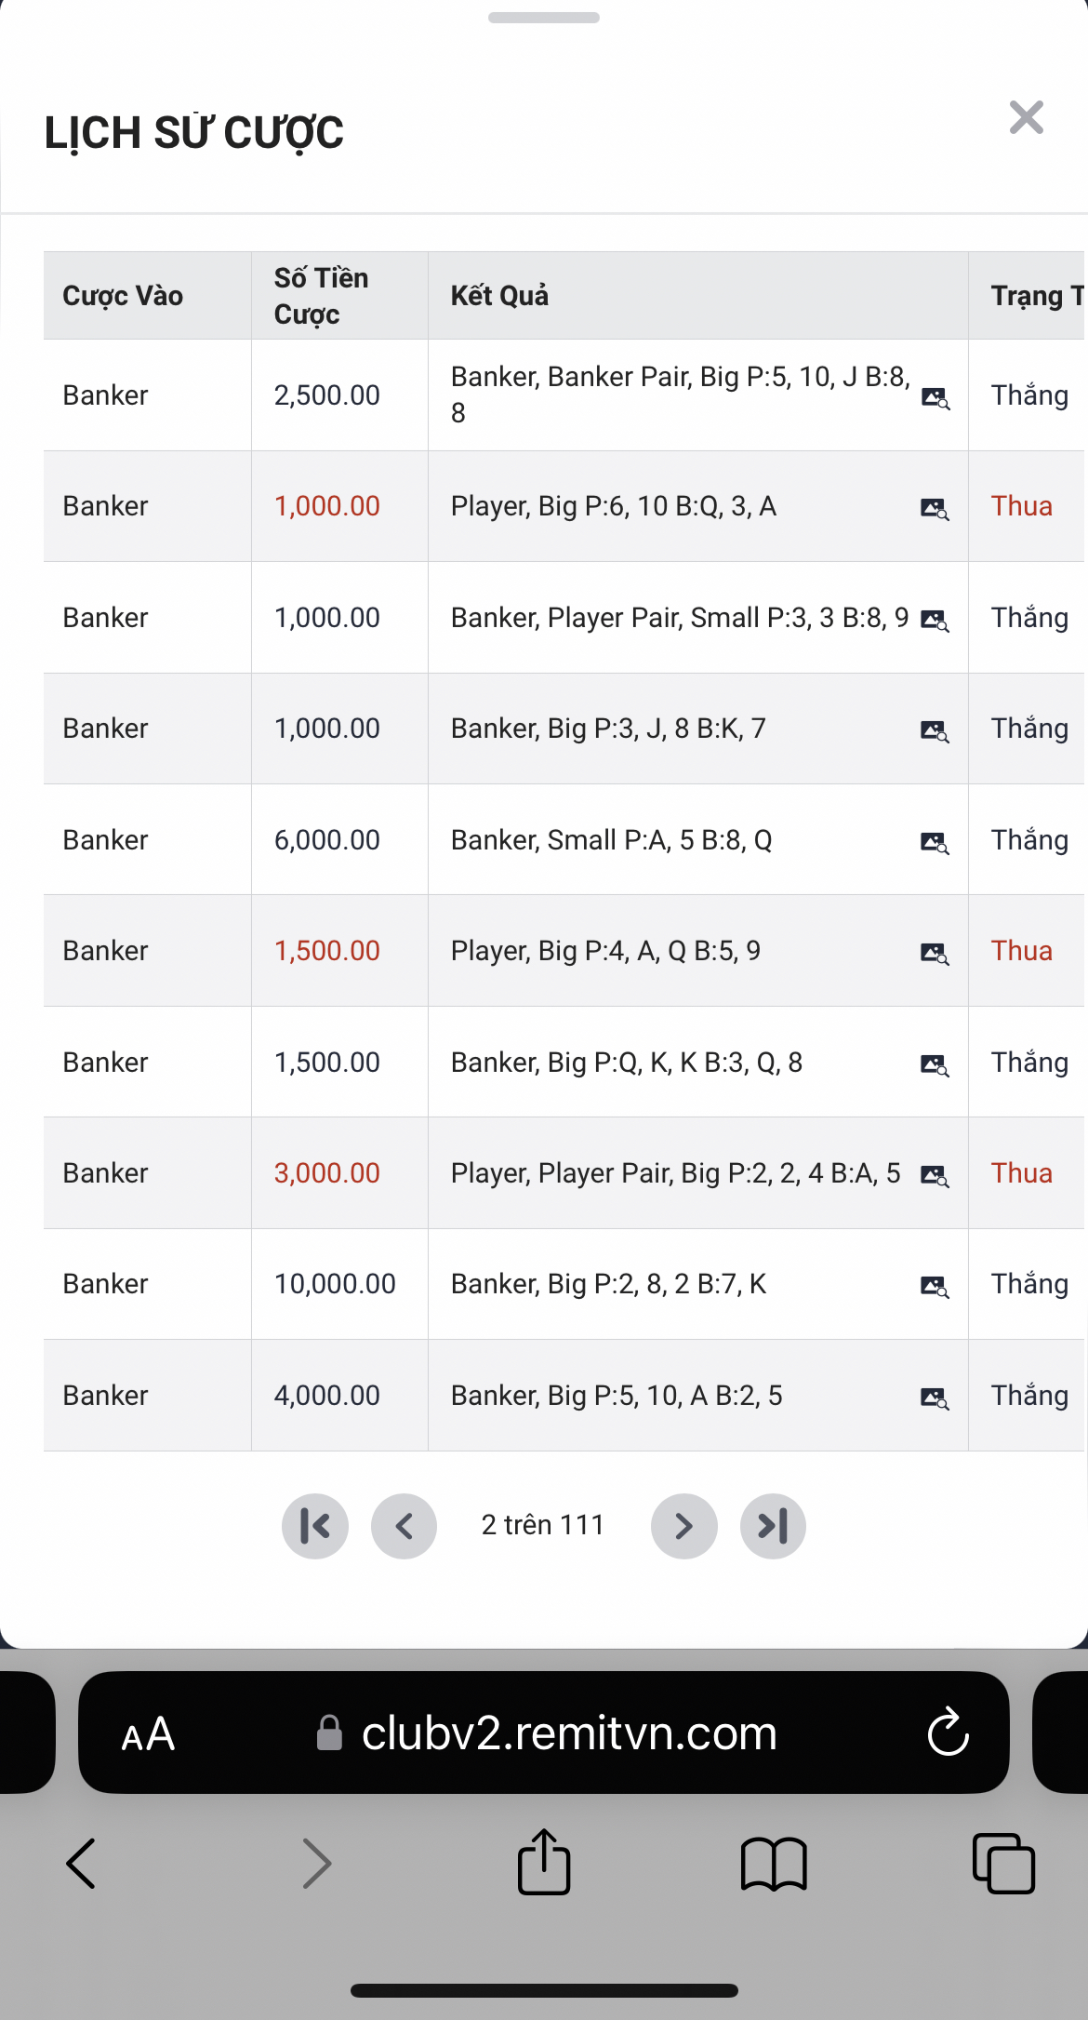
Task: Close the Lịch Sử Cược dialog
Action: click(1026, 118)
